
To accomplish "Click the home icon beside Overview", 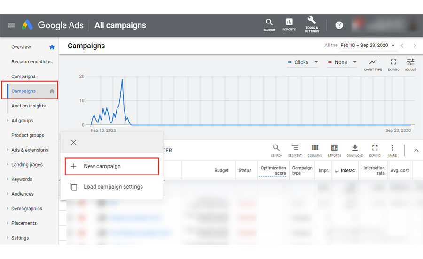I will click(x=52, y=47).
